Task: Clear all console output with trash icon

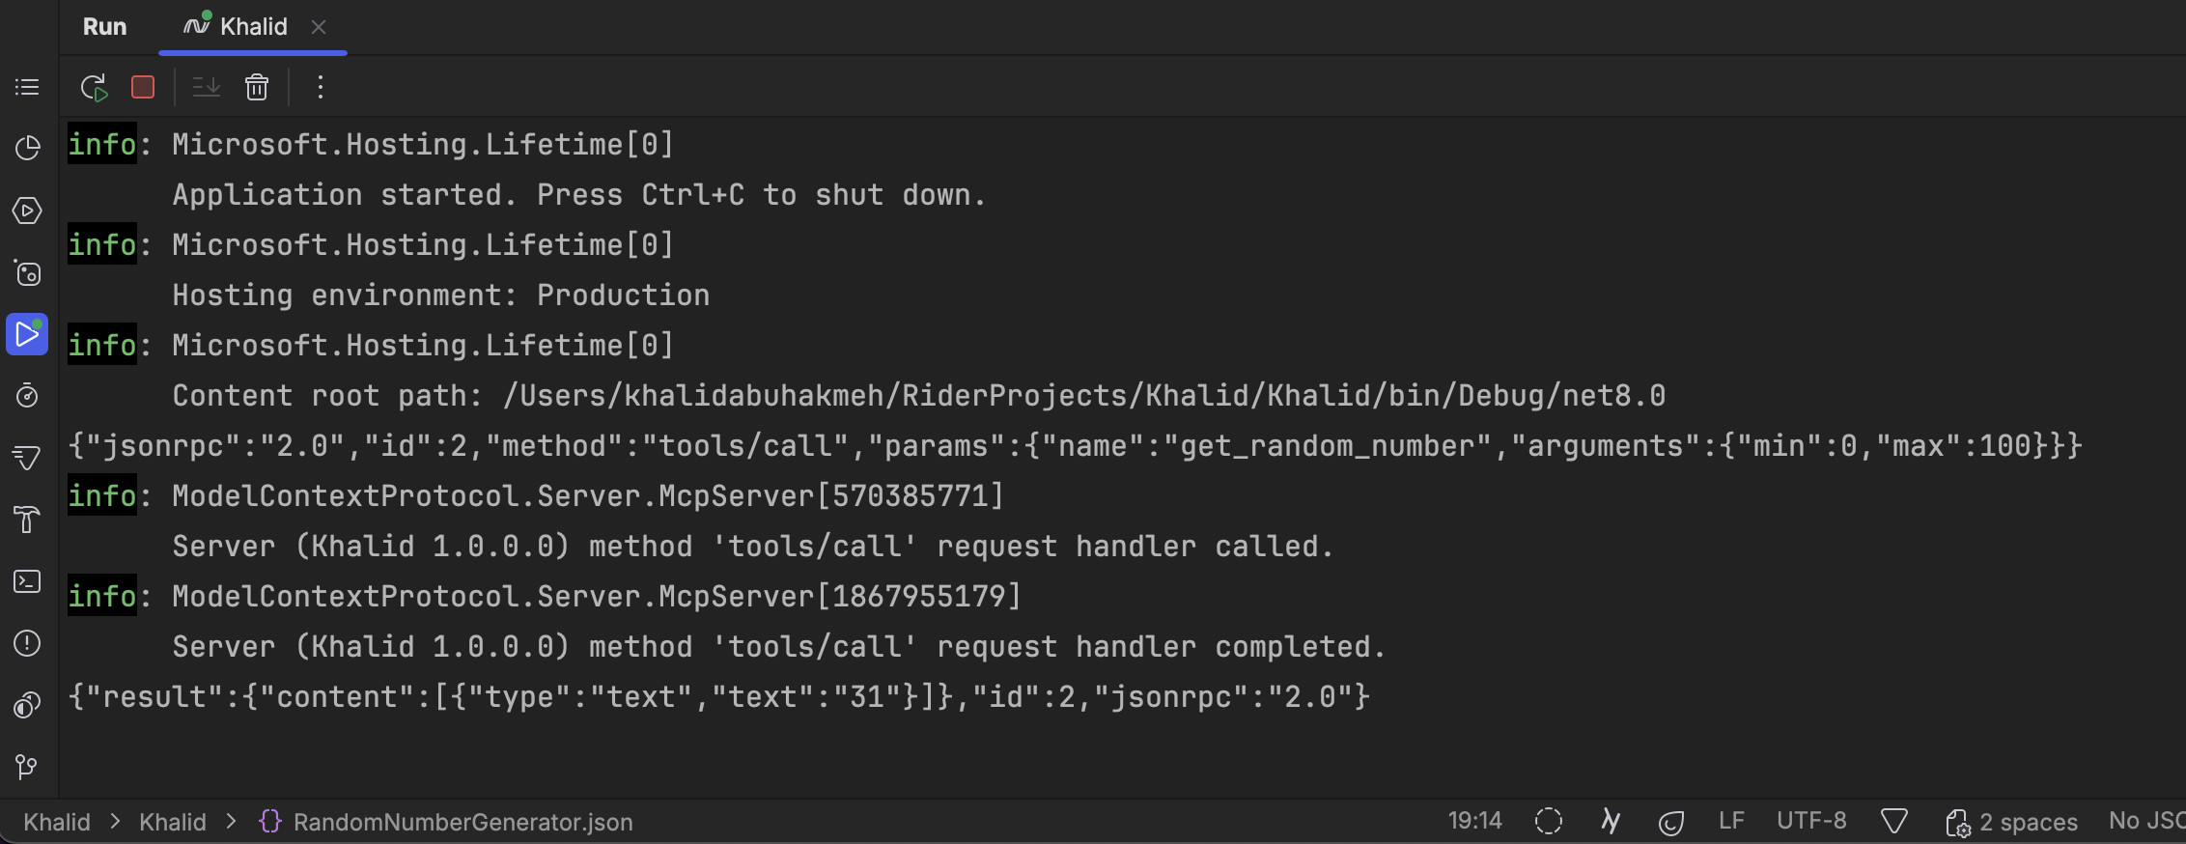Action: point(257,88)
